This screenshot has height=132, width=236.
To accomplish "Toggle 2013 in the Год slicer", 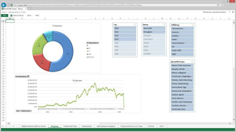I will (125, 39).
